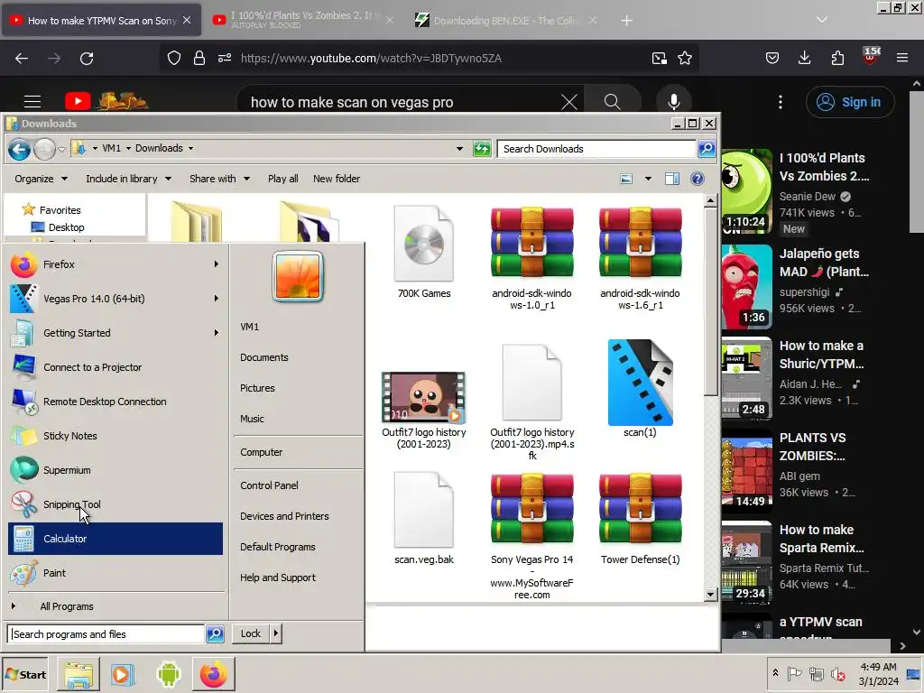This screenshot has height=693, width=924.
Task: Click Explorer help question mark icon
Action: [698, 179]
